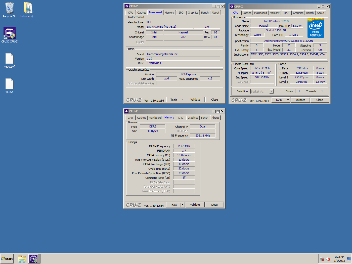Open the Socket #1 selection combo box
The height and width of the screenshot is (264, 352).
[262, 92]
